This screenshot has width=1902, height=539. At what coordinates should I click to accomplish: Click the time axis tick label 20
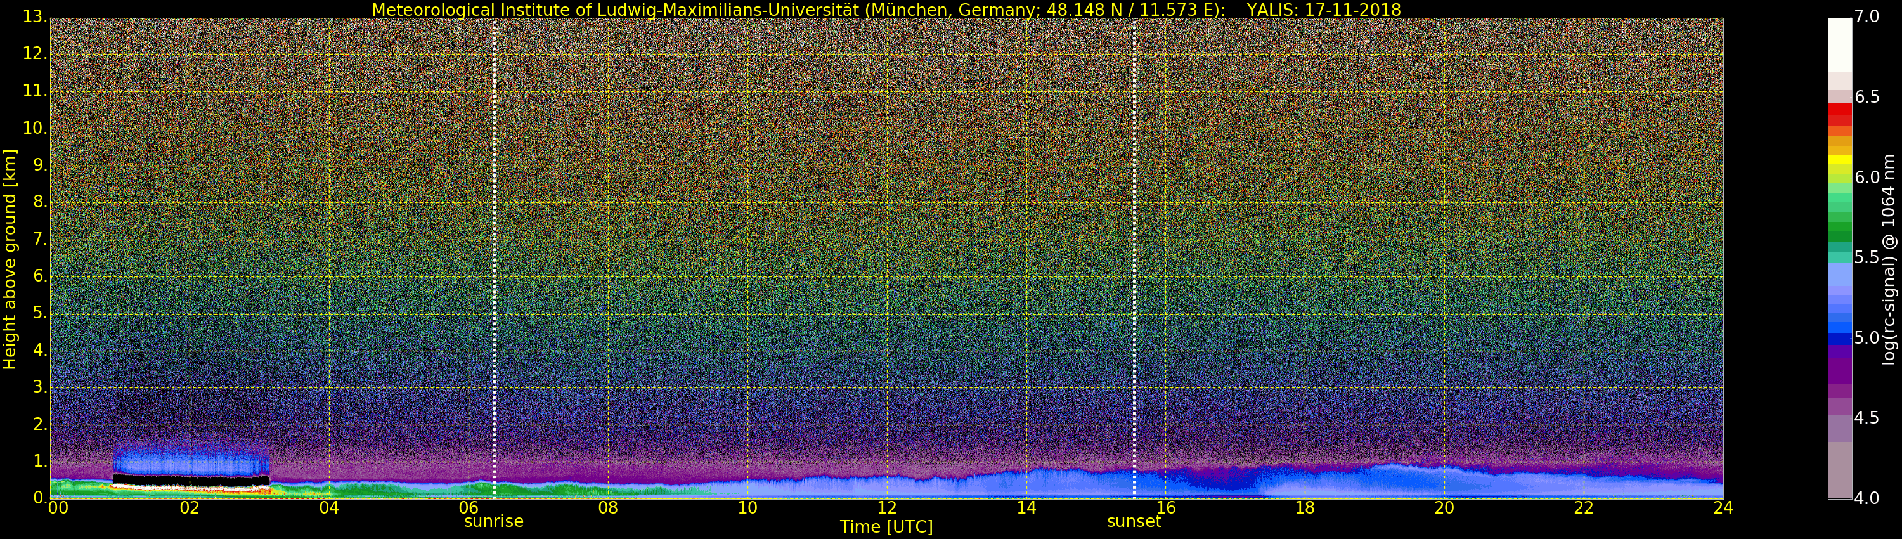click(1444, 508)
